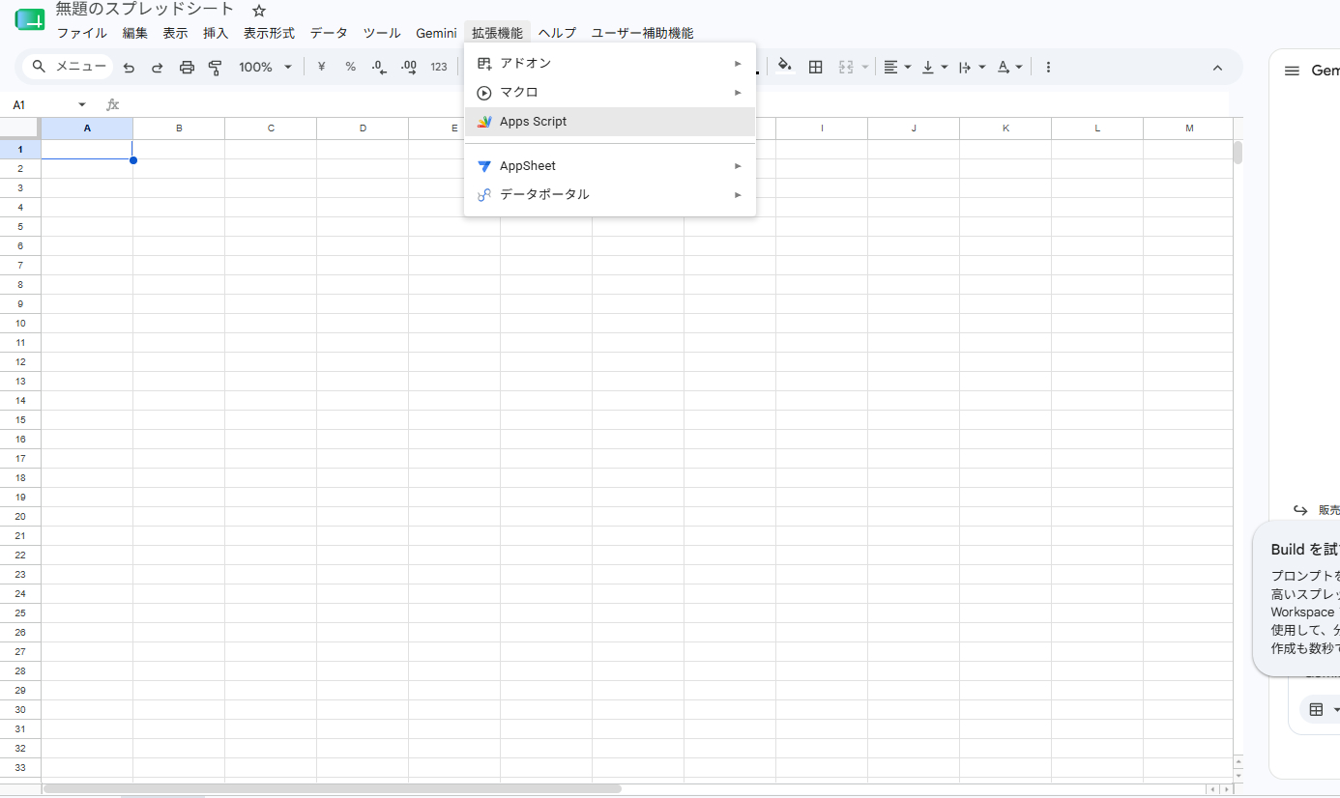1340x798 pixels.
Task: Select the column K header
Action: click(x=1005, y=128)
